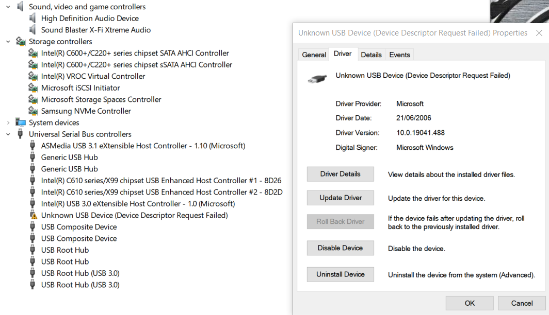Click the Uninstall Device button
This screenshot has height=315, width=549.
point(341,274)
